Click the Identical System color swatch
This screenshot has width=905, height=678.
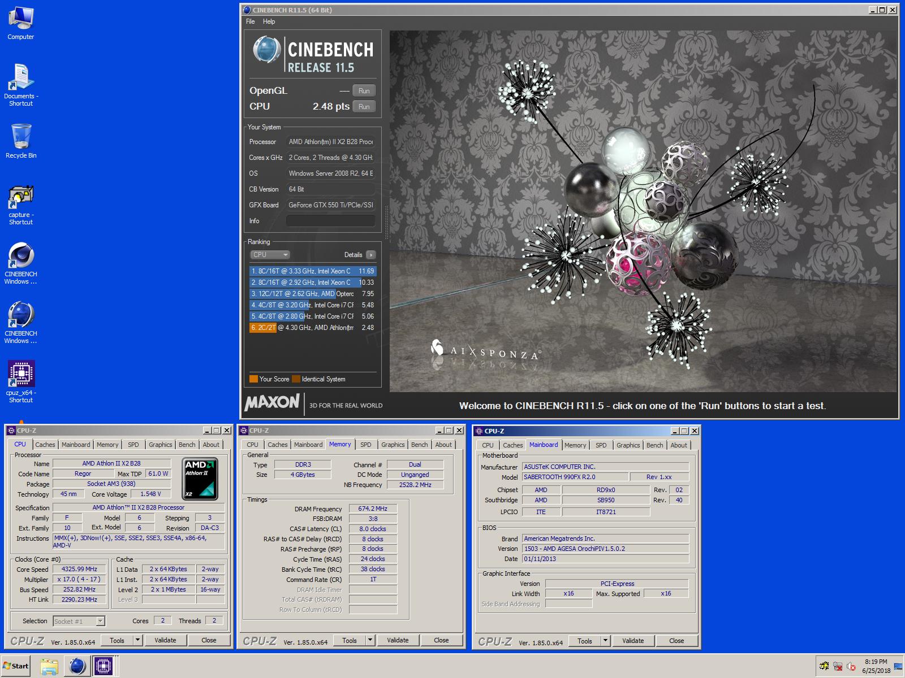pos(296,379)
